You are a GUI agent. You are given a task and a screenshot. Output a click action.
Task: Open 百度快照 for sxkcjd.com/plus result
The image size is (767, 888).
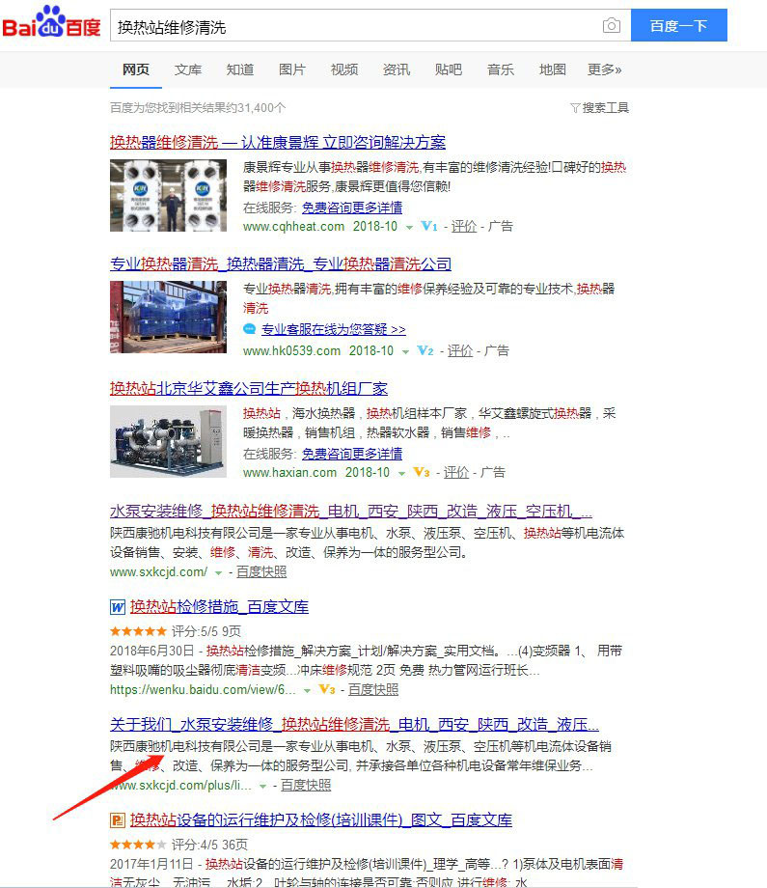(306, 786)
